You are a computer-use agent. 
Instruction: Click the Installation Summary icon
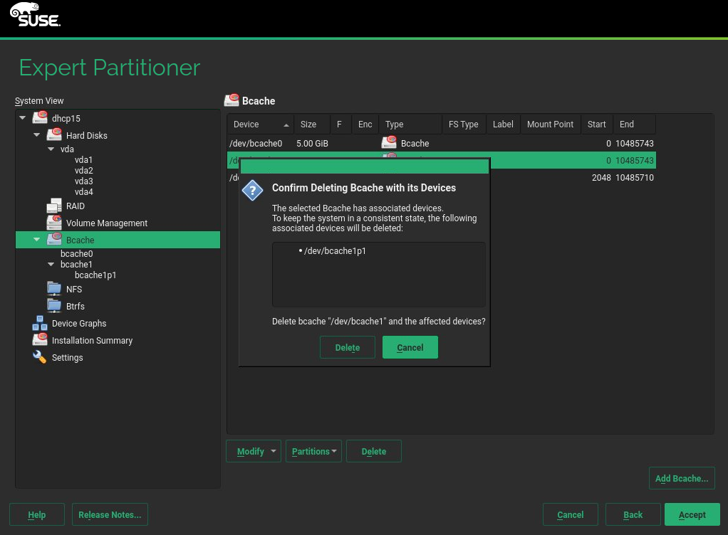click(40, 341)
